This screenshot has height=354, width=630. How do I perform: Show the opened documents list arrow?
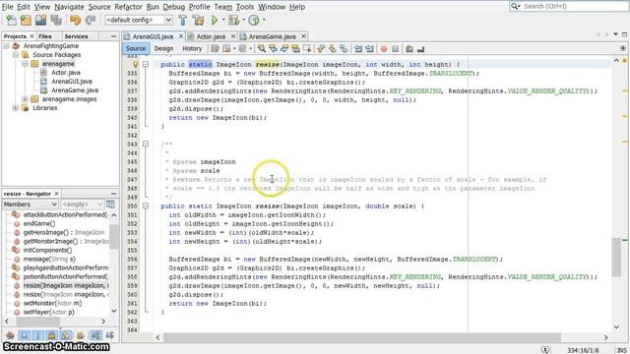[x=615, y=34]
